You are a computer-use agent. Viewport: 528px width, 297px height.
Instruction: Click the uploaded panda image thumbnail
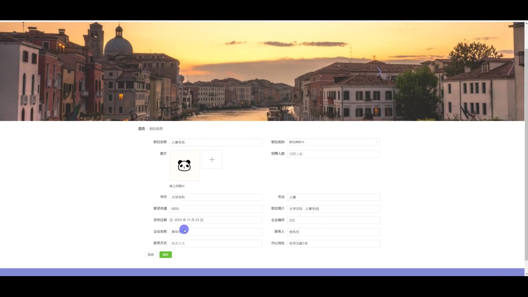tap(185, 166)
